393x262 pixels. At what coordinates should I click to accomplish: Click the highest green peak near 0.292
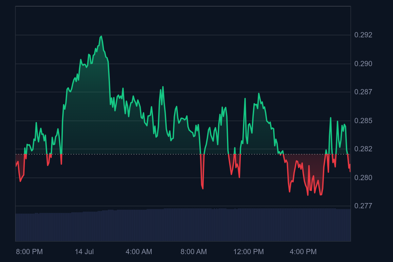tap(101, 36)
